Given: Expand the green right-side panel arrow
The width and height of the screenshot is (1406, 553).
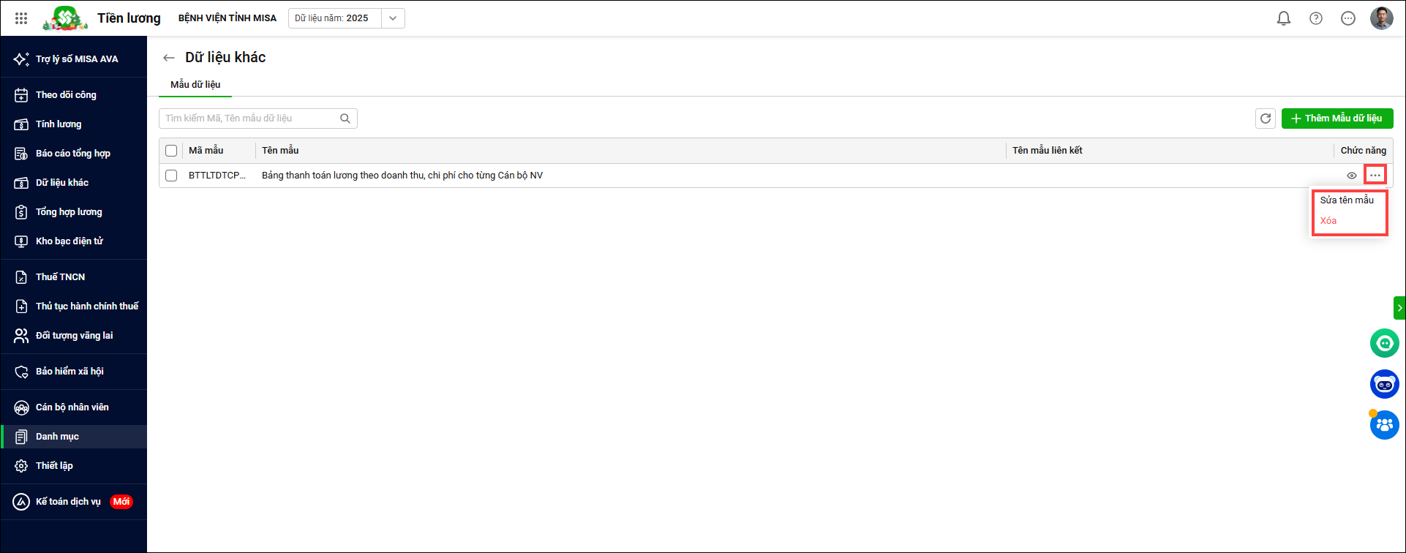Looking at the screenshot, I should click(x=1399, y=308).
